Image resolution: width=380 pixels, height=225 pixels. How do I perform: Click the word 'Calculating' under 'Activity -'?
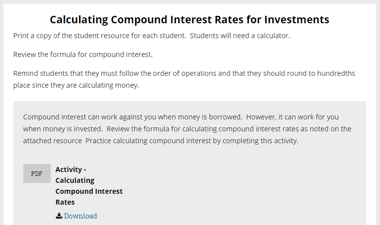75,180
